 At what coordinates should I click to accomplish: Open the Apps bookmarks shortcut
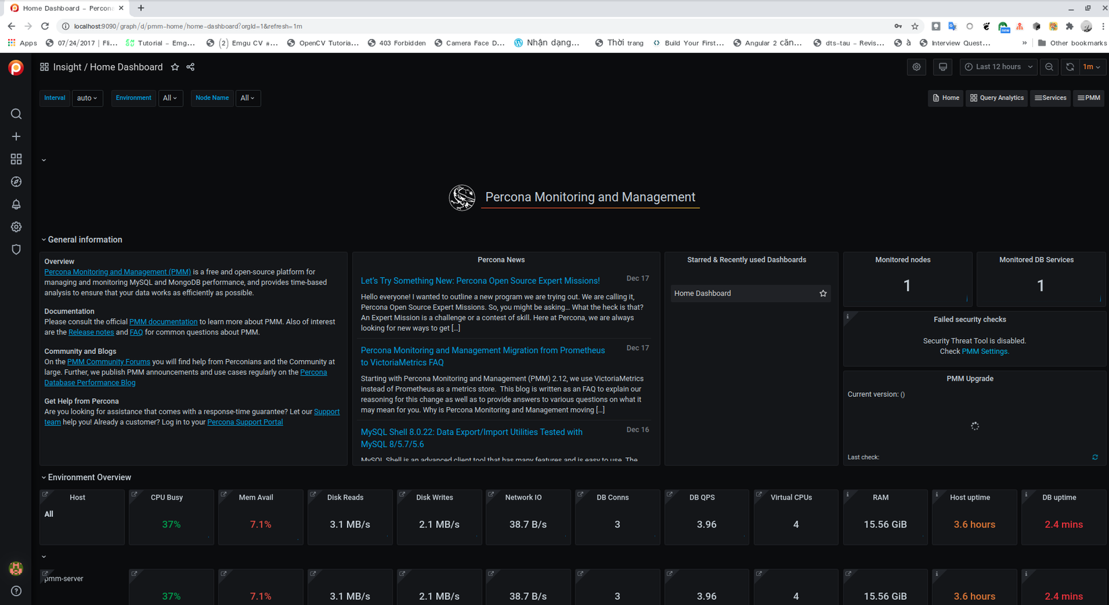click(x=22, y=43)
